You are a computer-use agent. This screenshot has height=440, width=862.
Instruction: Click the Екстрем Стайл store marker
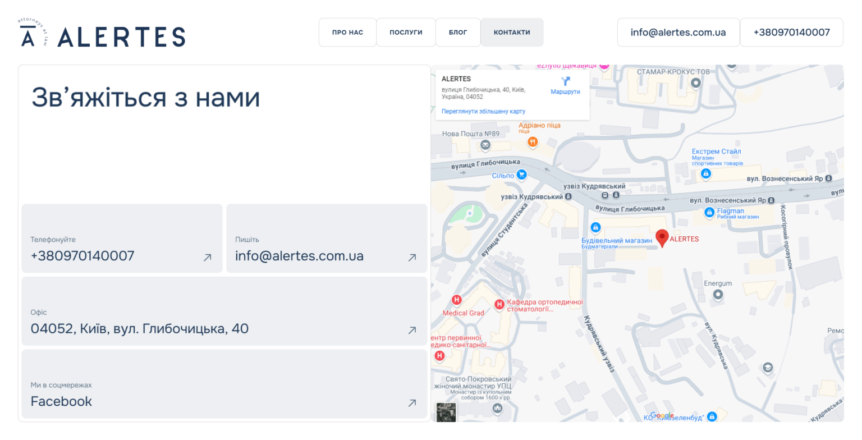pyautogui.click(x=706, y=174)
